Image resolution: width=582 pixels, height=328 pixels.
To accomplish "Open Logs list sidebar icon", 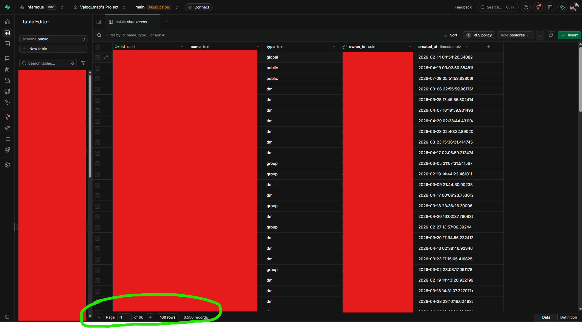I will click(x=8, y=139).
